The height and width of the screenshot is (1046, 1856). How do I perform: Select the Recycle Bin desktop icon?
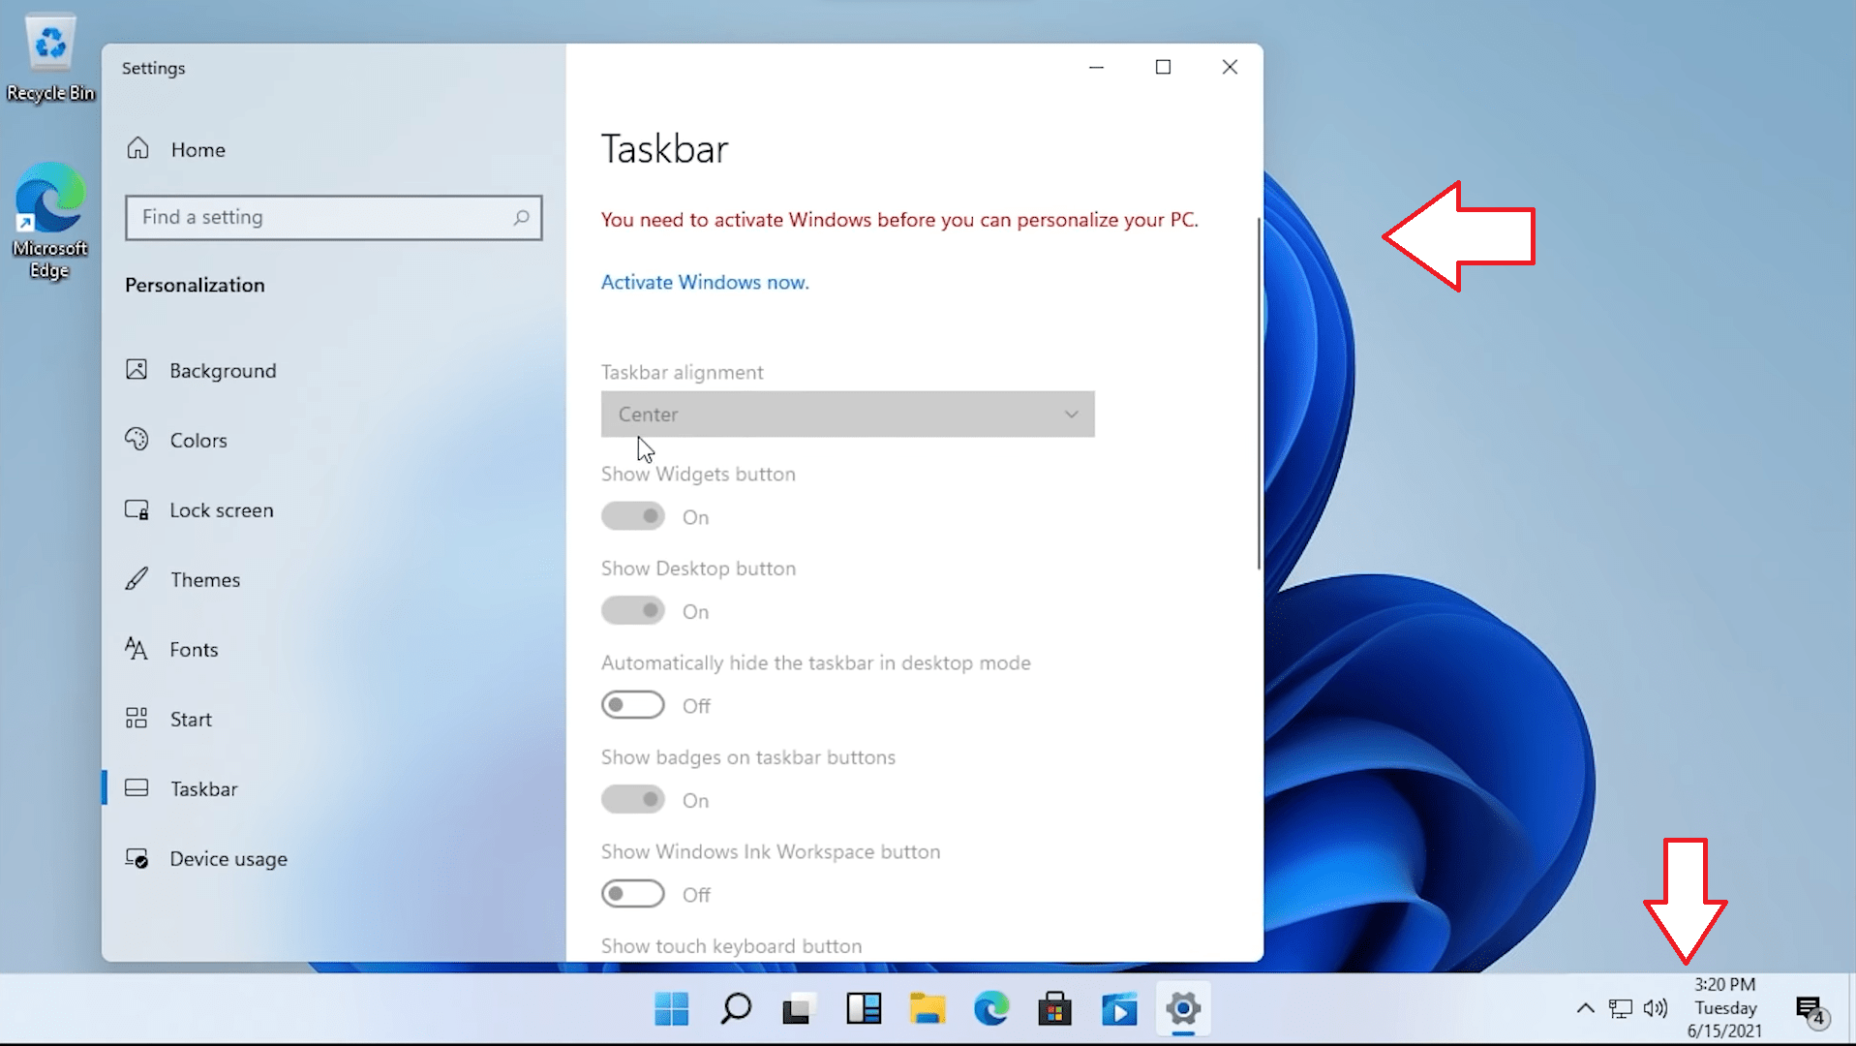50,58
